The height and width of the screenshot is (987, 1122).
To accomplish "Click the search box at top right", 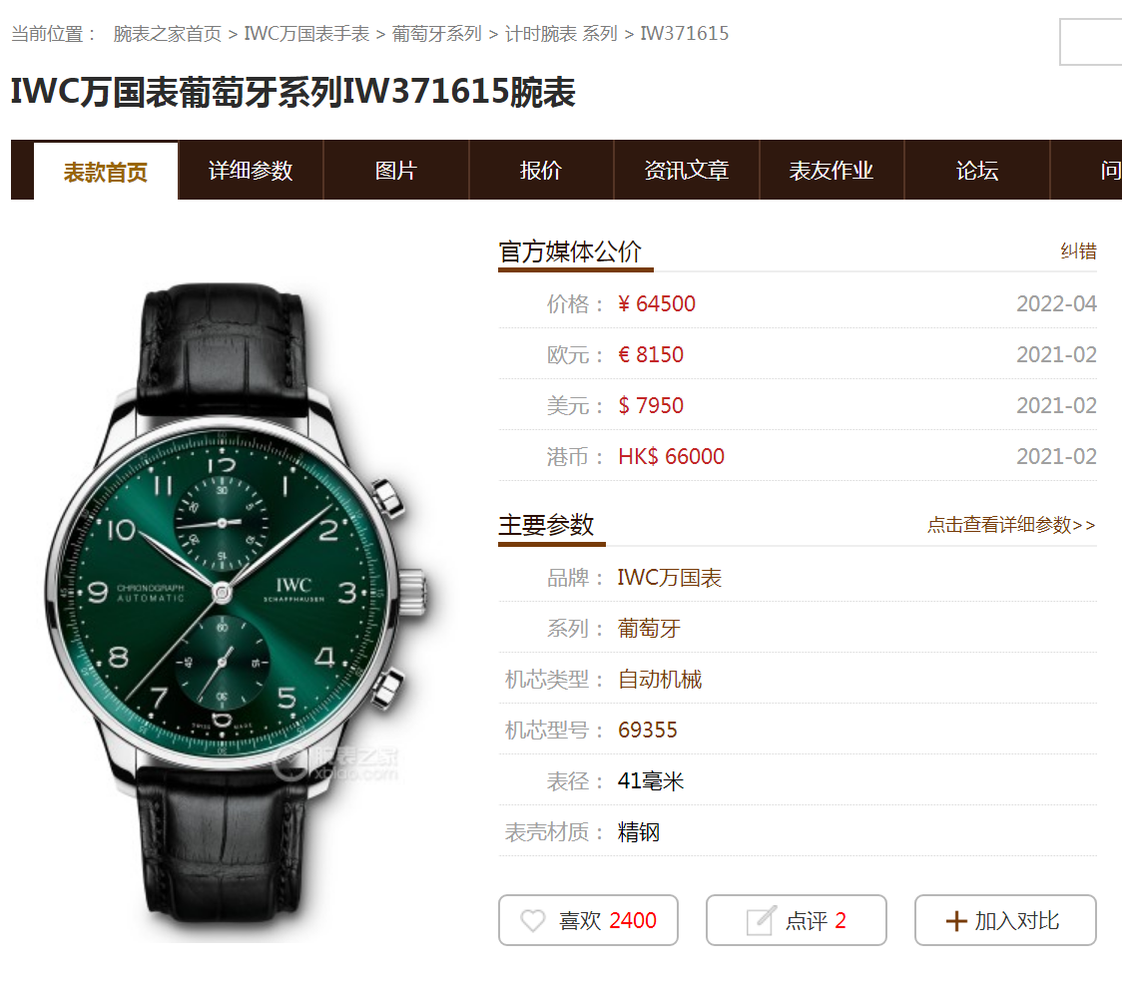I will click(x=1090, y=42).
